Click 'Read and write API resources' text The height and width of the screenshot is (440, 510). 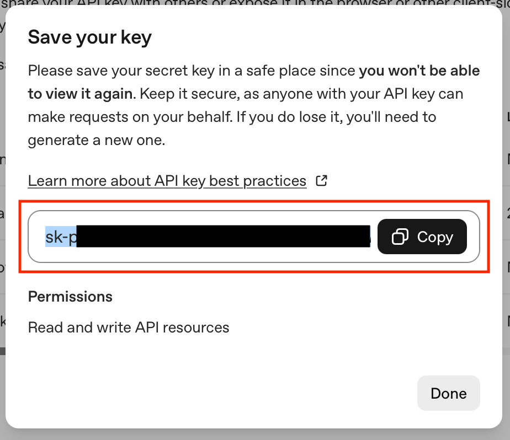pos(129,328)
